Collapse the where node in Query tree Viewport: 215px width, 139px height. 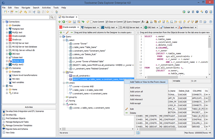click(x=64, y=83)
